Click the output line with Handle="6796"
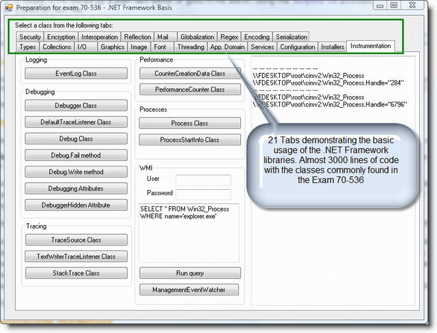 click(330, 104)
